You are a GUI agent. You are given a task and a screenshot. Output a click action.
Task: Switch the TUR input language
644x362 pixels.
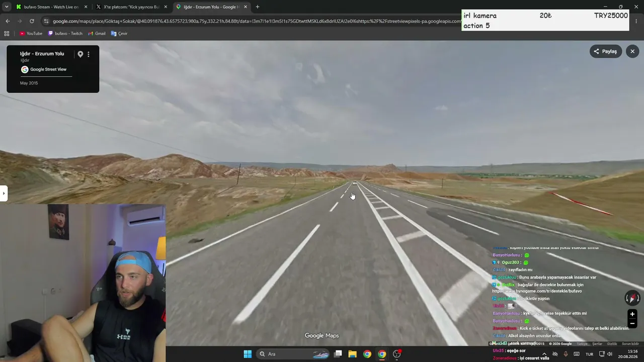click(589, 354)
